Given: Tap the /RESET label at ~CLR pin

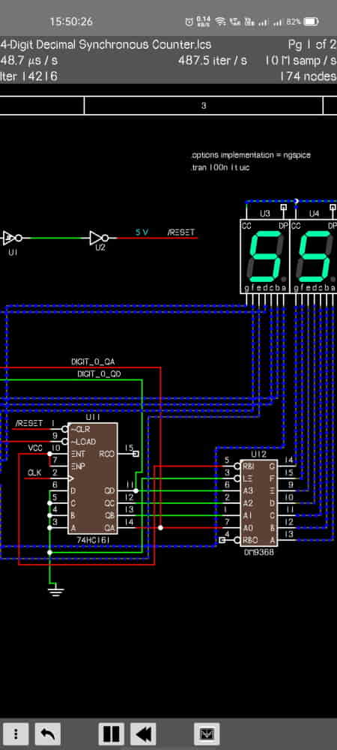Looking at the screenshot, I should click(x=29, y=423).
